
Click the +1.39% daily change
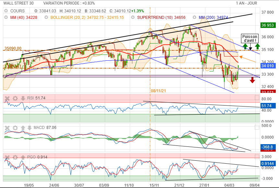tap(138, 11)
